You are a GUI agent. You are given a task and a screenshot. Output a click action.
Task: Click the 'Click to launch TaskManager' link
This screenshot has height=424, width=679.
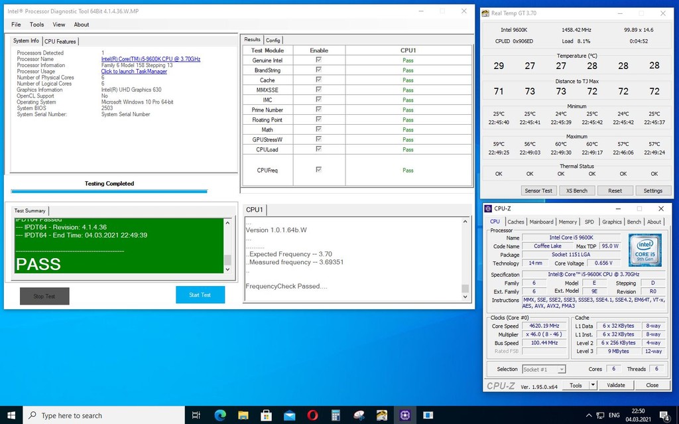tap(134, 72)
